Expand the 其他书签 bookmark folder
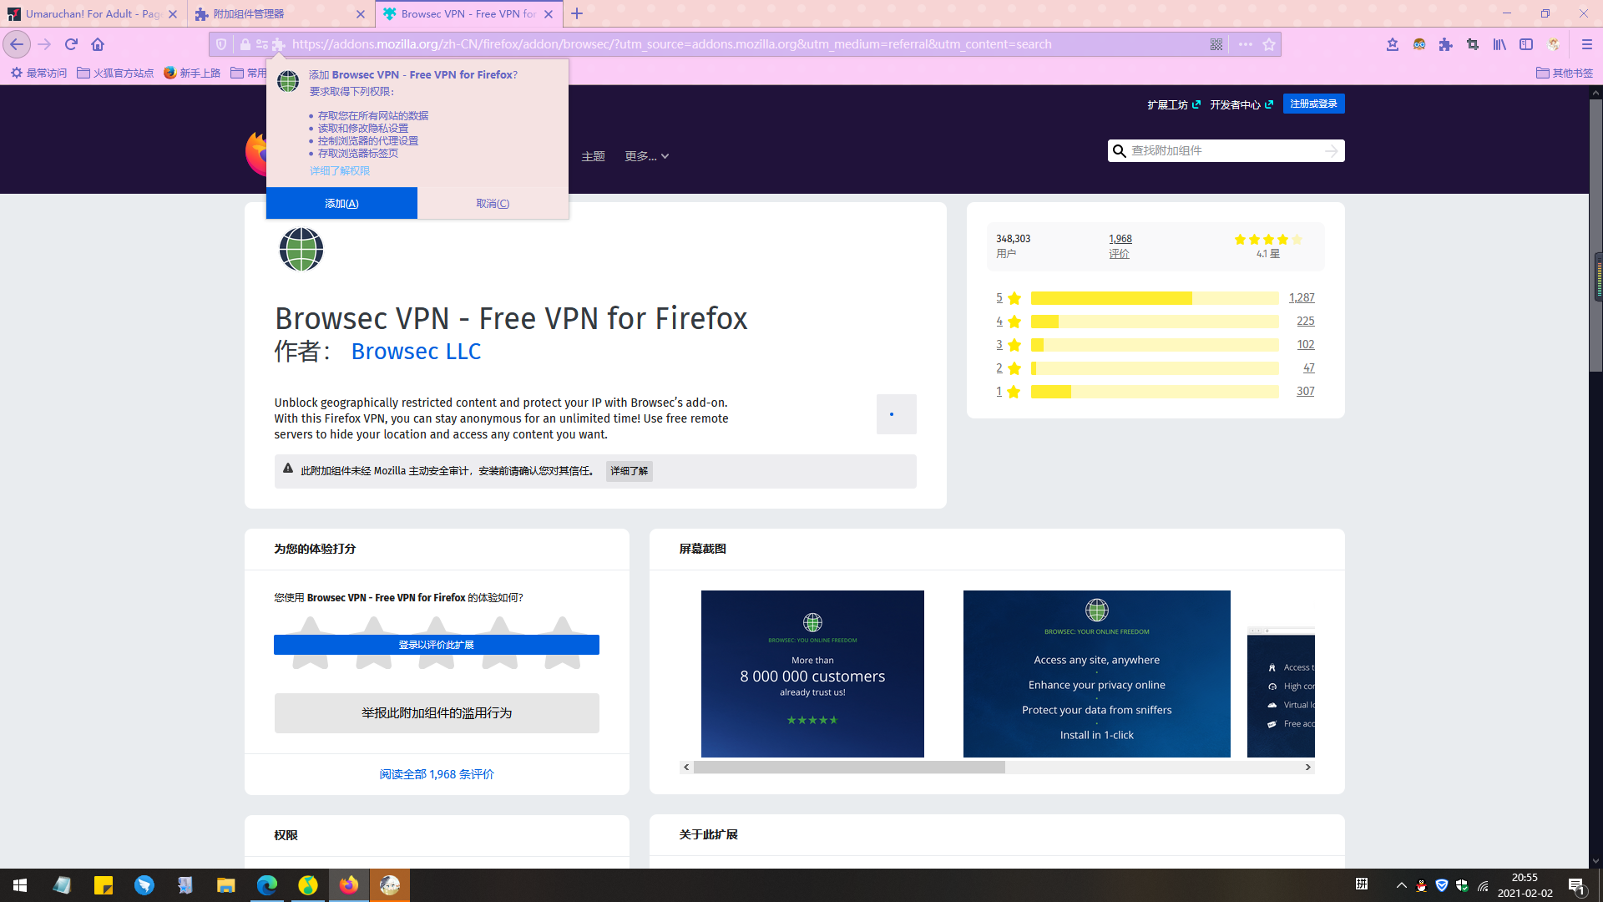 coord(1565,73)
